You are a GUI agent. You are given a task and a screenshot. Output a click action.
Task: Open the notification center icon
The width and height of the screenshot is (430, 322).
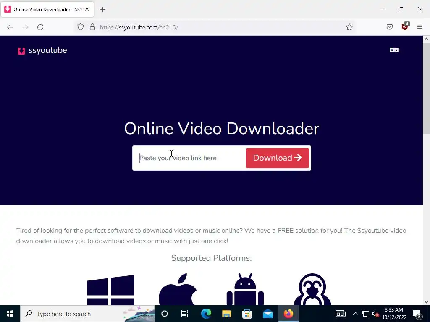pos(417,314)
